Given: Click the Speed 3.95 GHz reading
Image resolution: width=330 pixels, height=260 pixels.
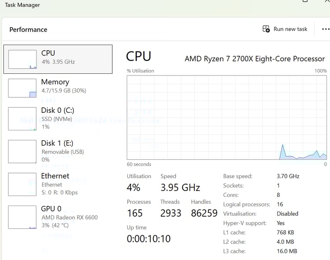Looking at the screenshot, I should 180,187.
